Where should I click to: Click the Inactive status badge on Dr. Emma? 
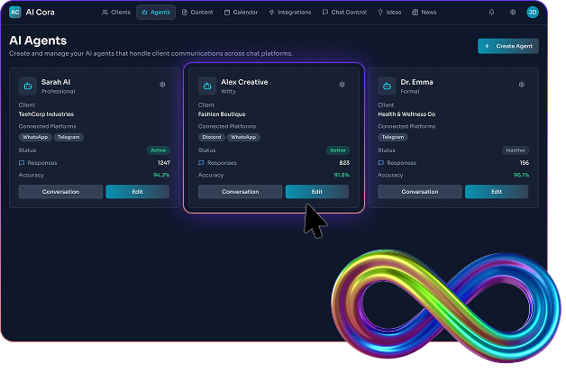515,150
